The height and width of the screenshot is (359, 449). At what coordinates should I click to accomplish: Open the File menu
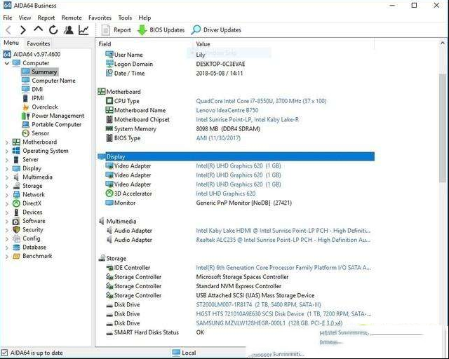(x=8, y=18)
